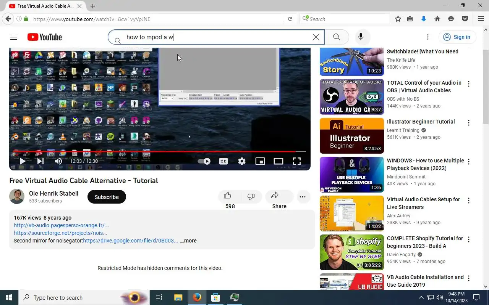Play the video

click(x=22, y=161)
